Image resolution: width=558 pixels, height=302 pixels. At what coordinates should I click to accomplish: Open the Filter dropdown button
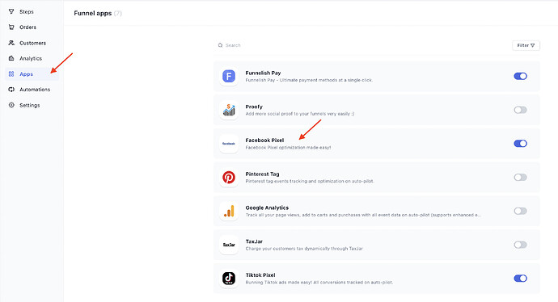click(x=526, y=45)
